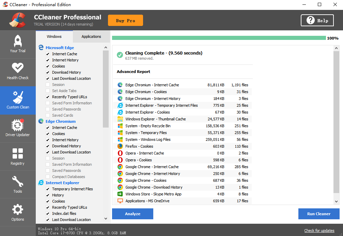This screenshot has height=236, width=343.
Task: Click the green cleaning progress bar
Action: click(219, 38)
